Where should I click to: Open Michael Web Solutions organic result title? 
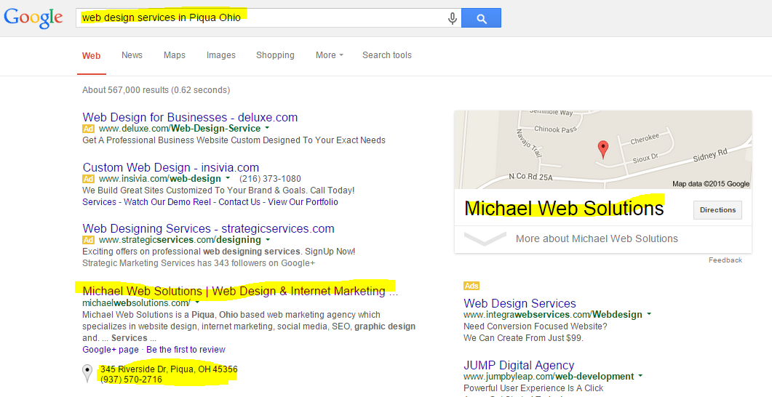240,292
